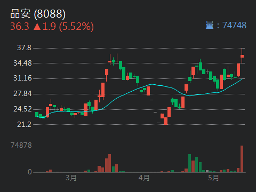This screenshot has height=192, width=256.
Task: Click the 5月 date axis label
Action: tap(213, 178)
